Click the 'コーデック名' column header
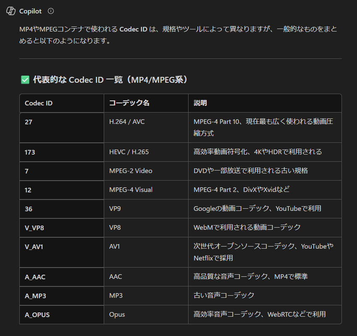The height and width of the screenshot is (336, 357). click(146, 103)
